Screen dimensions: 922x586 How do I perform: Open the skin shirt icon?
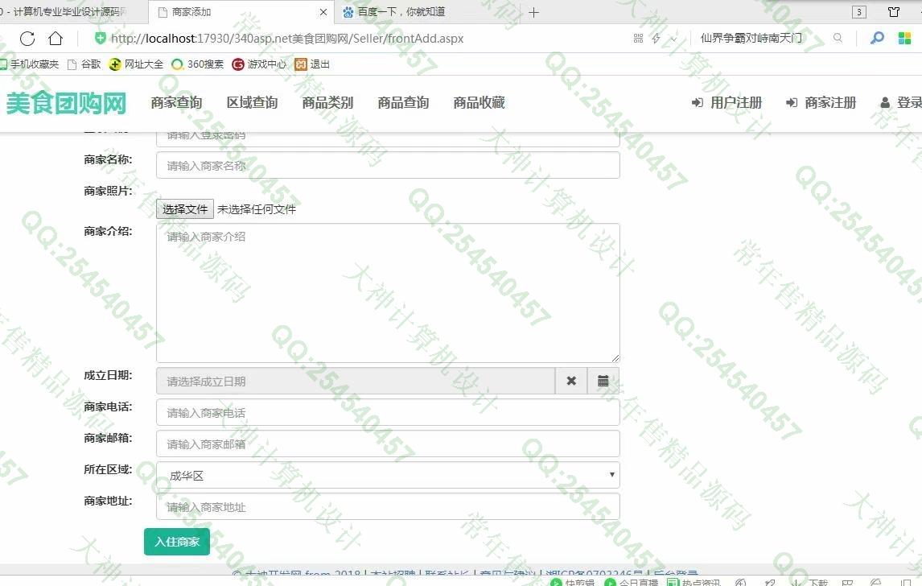[894, 12]
